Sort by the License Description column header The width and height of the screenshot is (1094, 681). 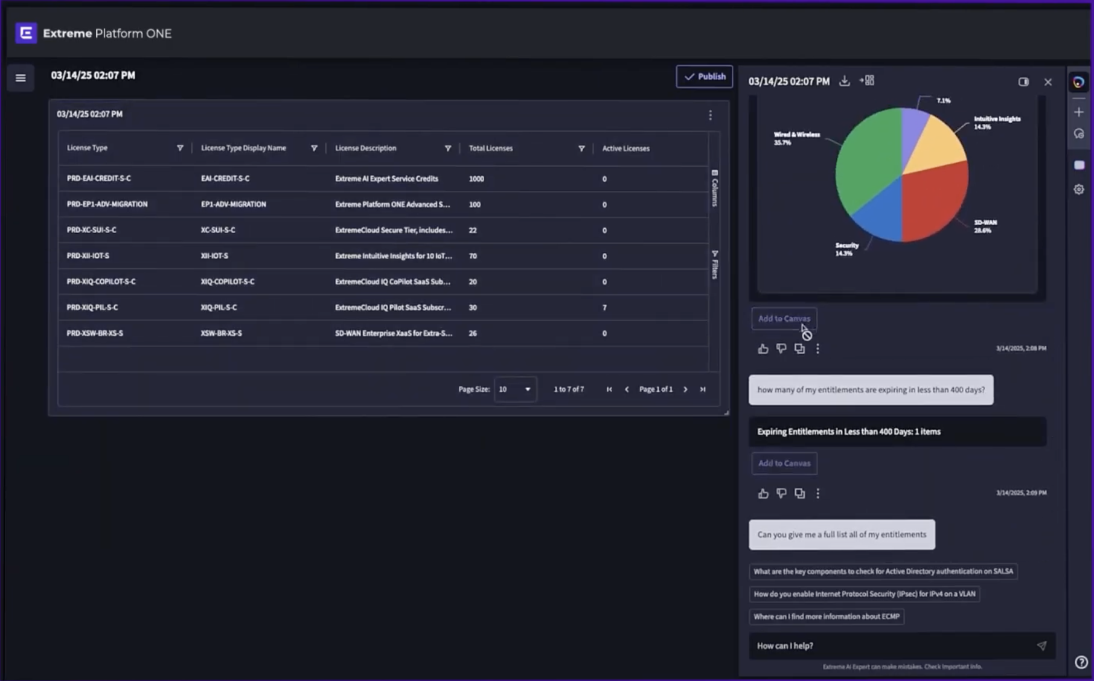pos(366,148)
